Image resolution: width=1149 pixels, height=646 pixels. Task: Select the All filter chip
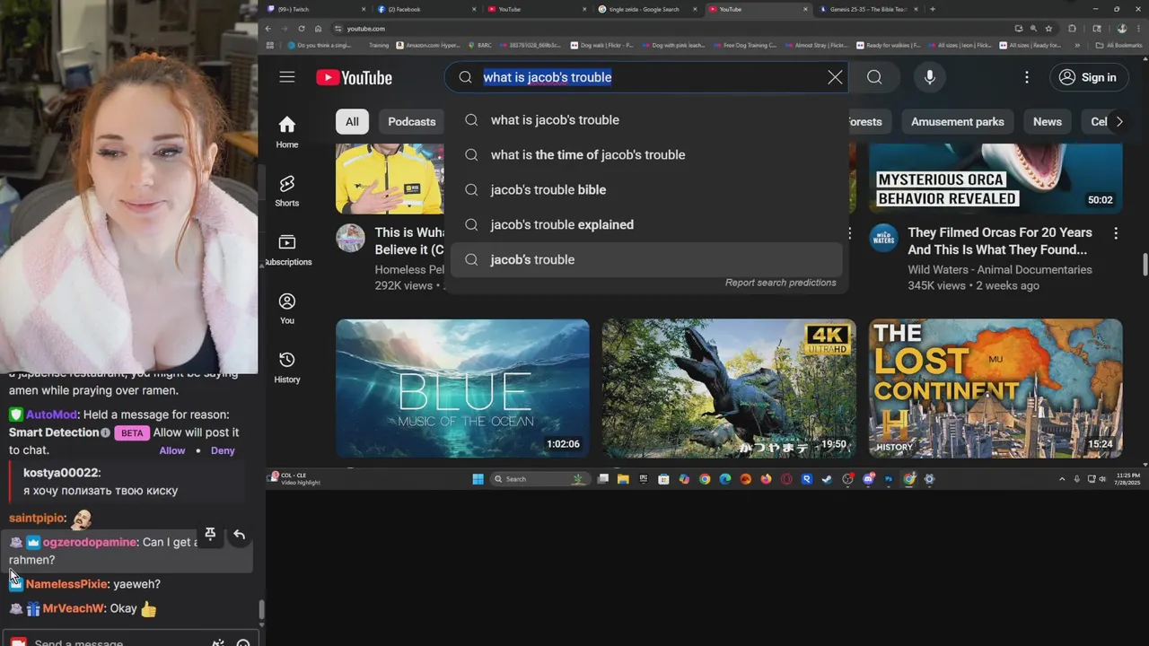pyautogui.click(x=352, y=121)
